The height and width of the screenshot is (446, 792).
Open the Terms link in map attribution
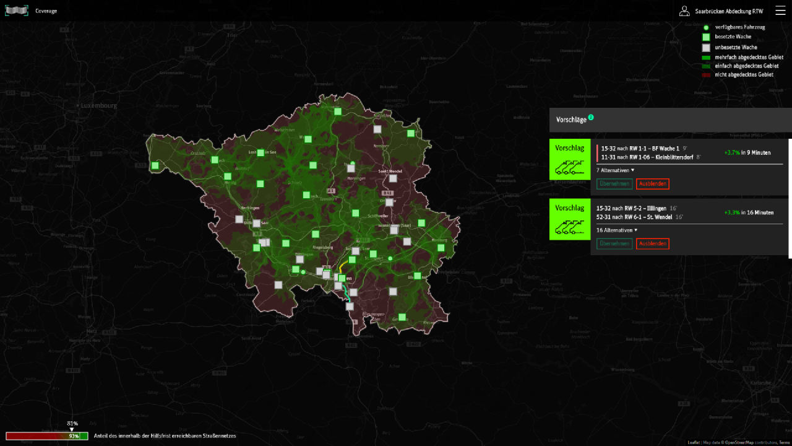click(784, 442)
